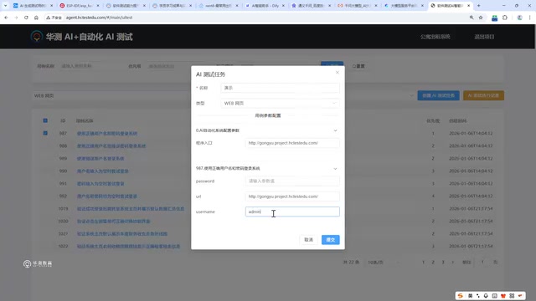Viewport: 536px width, 301px height.
Task: Bookmark this page with the star icon
Action: click(481, 18)
